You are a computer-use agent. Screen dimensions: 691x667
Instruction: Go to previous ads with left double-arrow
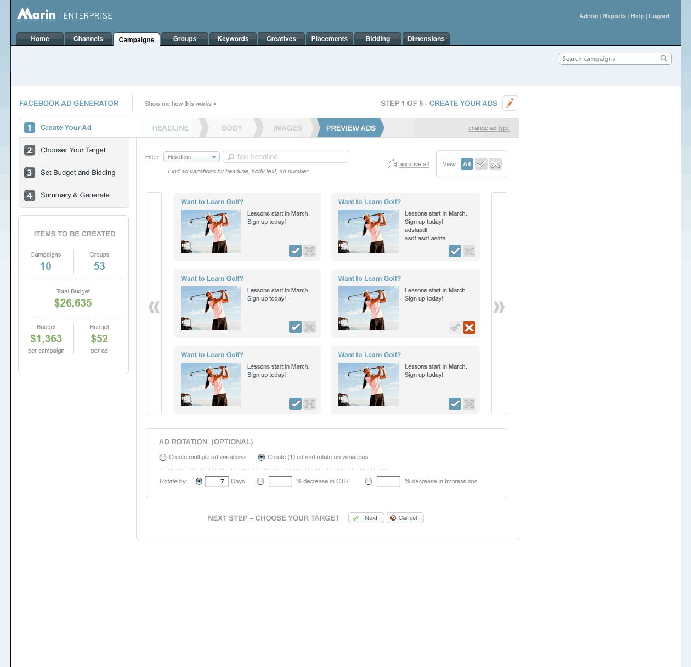(x=154, y=307)
